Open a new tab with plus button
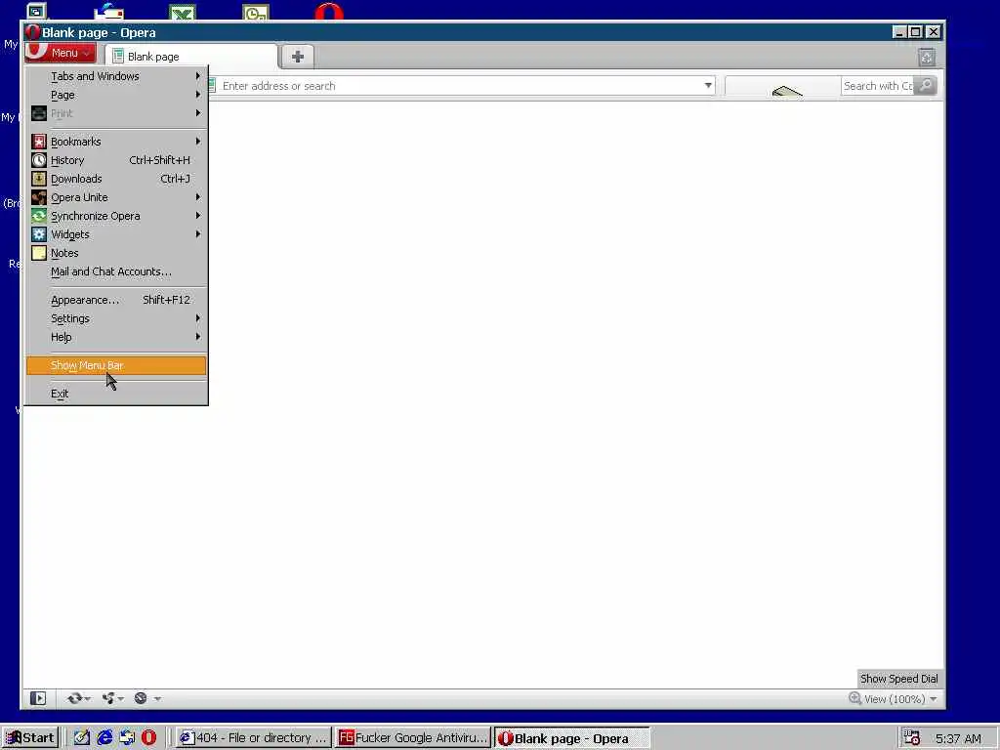Viewport: 1000px width, 750px height. 297,56
